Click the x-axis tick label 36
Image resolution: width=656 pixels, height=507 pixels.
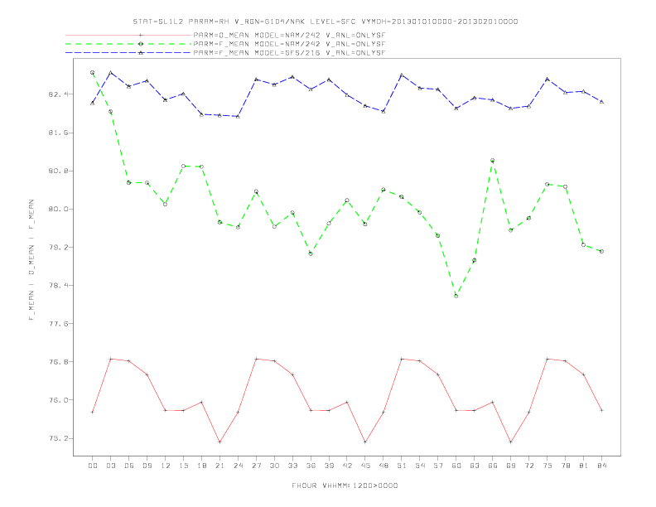point(311,466)
